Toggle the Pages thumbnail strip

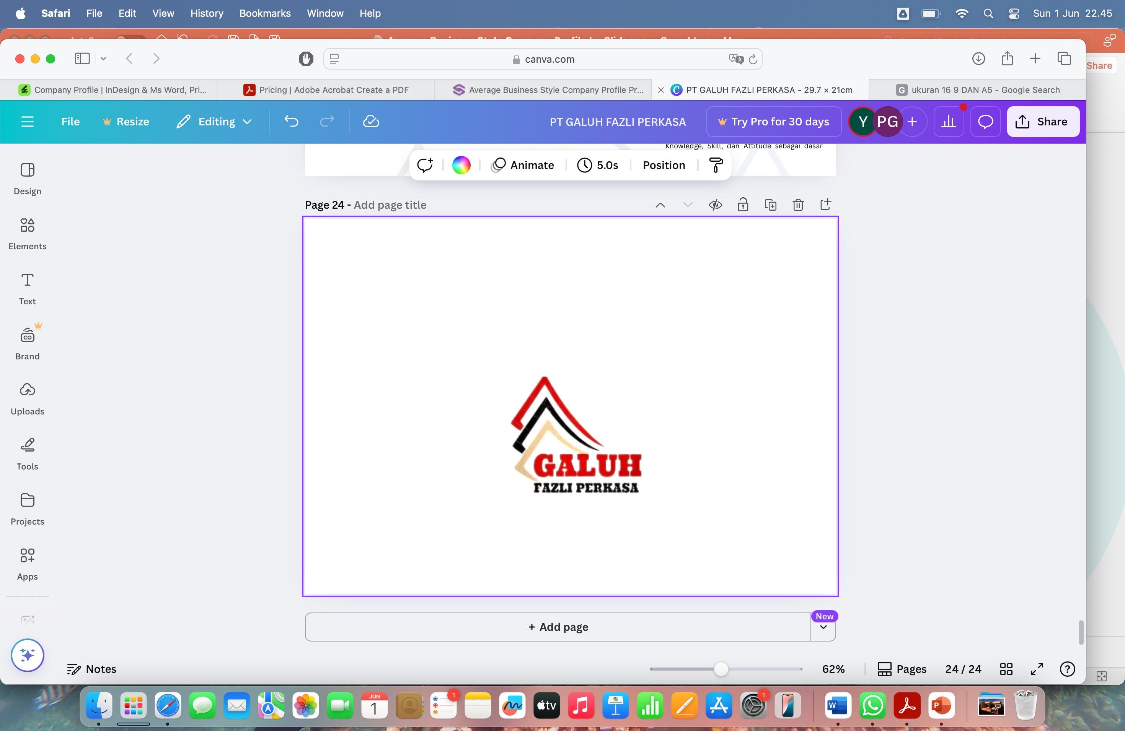[x=902, y=669]
